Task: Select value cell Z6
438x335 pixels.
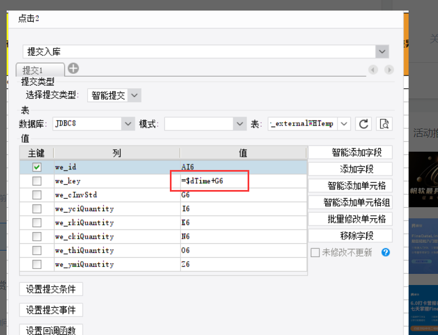Action: coord(244,264)
